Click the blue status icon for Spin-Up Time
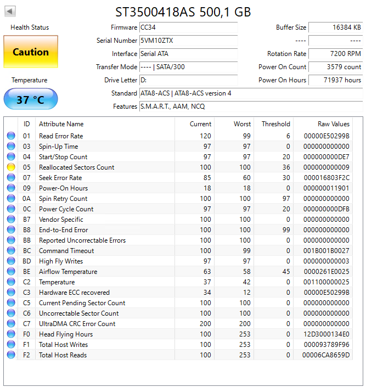This screenshot has height=387, width=366. coord(11,146)
